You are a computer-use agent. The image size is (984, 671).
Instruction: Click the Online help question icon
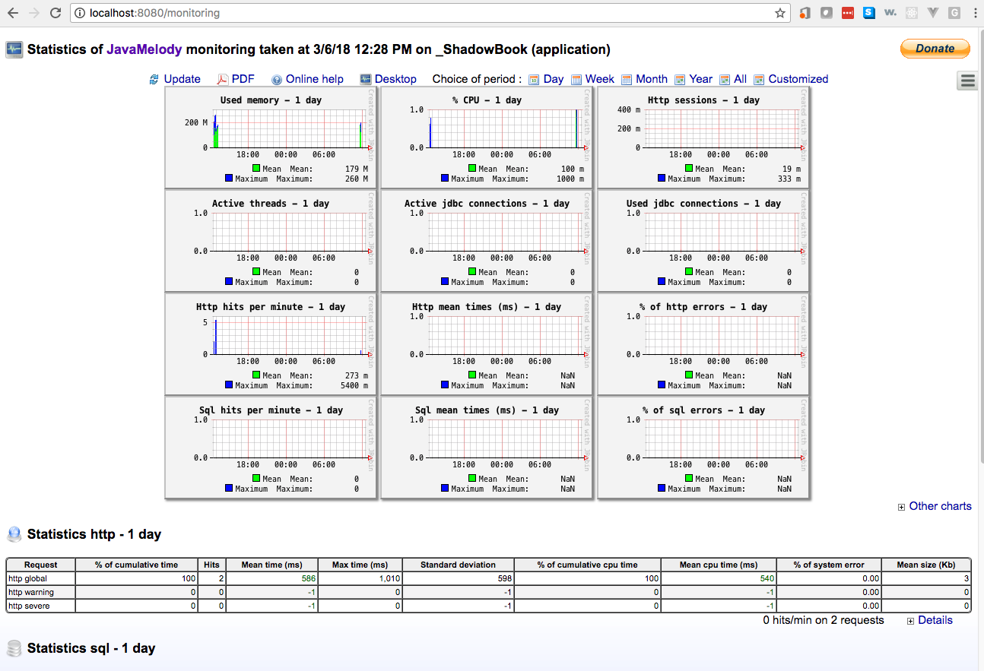tap(277, 79)
